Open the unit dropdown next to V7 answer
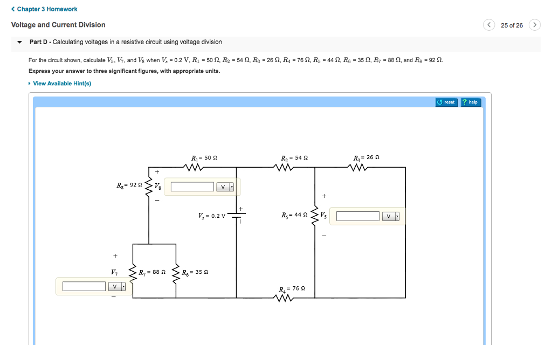 pos(123,286)
